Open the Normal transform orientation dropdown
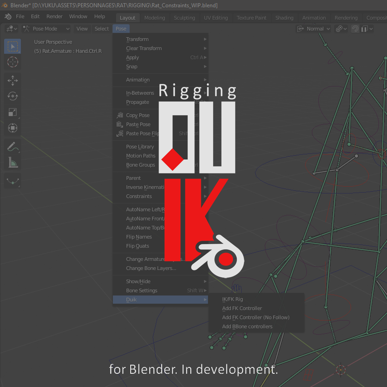The height and width of the screenshot is (387, 387). click(313, 29)
